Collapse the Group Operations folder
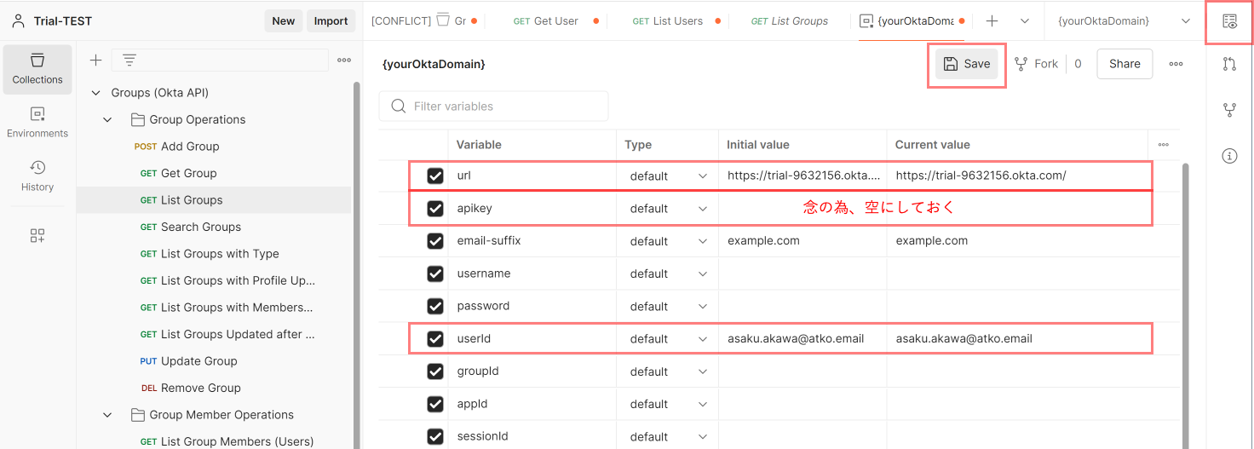The width and height of the screenshot is (1254, 449). (107, 120)
